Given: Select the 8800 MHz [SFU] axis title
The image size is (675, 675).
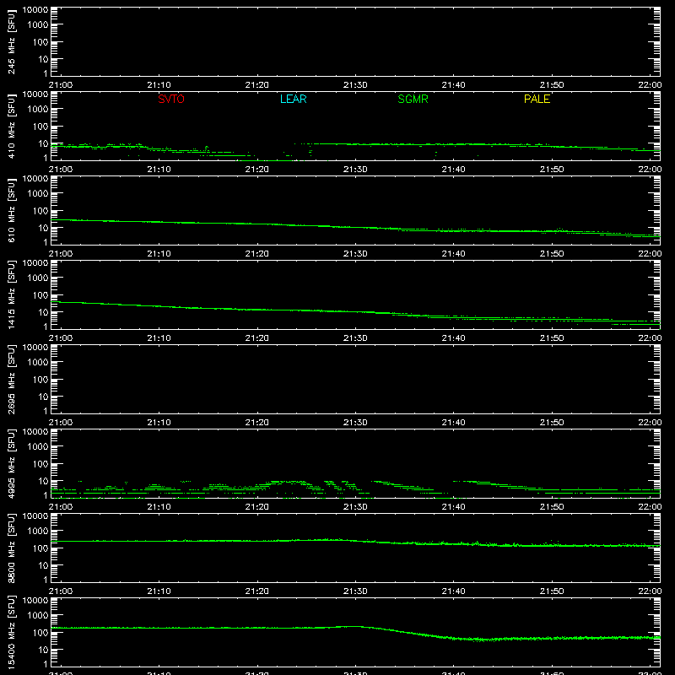Looking at the screenshot, I should (x=11, y=548).
